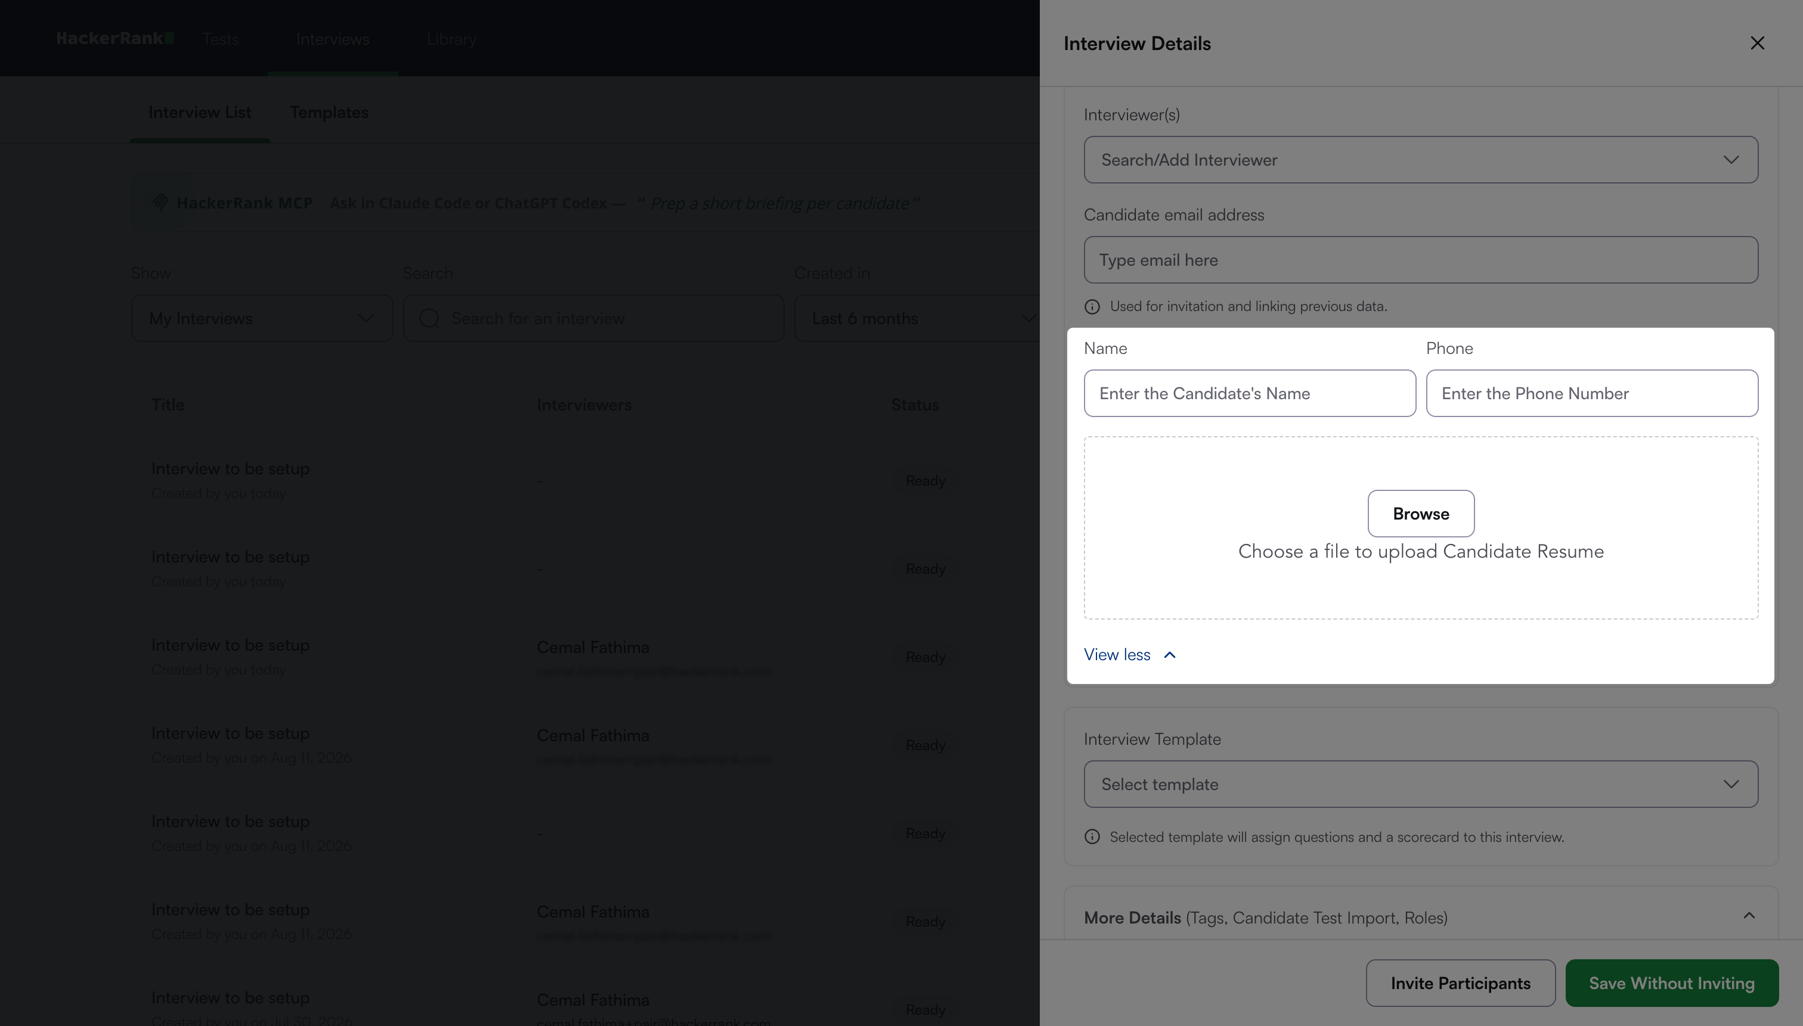
Task: Click the info icon under Select template
Action: pyautogui.click(x=1092, y=837)
